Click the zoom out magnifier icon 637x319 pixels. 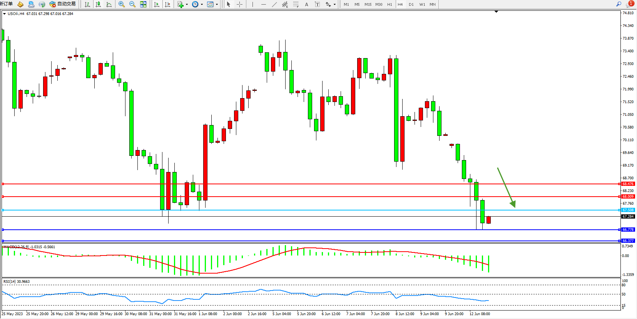(x=132, y=4)
